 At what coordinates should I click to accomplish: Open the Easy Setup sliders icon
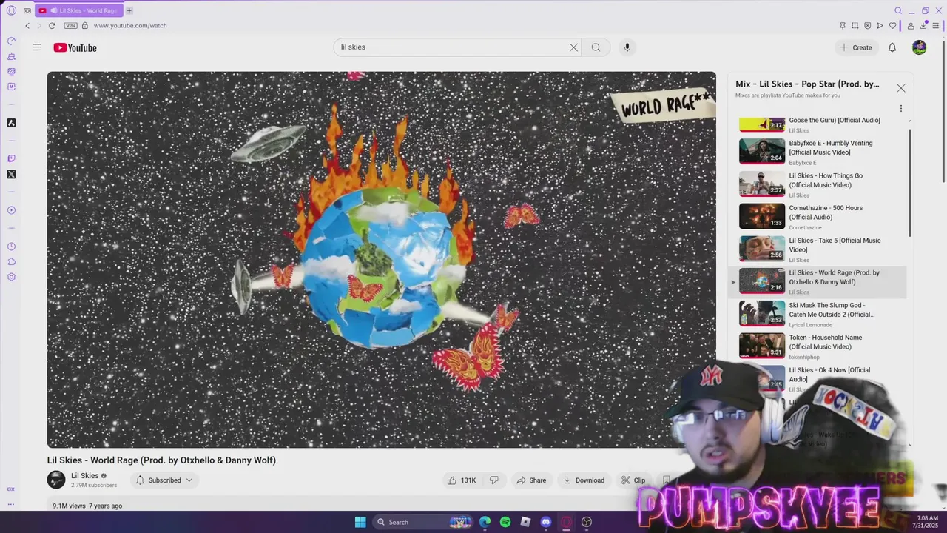(x=936, y=25)
